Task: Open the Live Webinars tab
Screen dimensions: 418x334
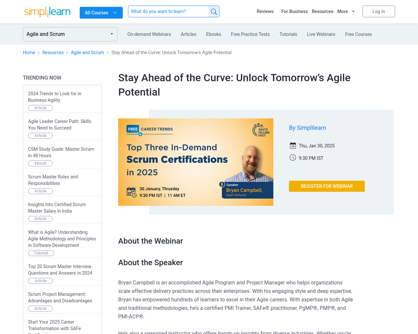Action: click(321, 34)
